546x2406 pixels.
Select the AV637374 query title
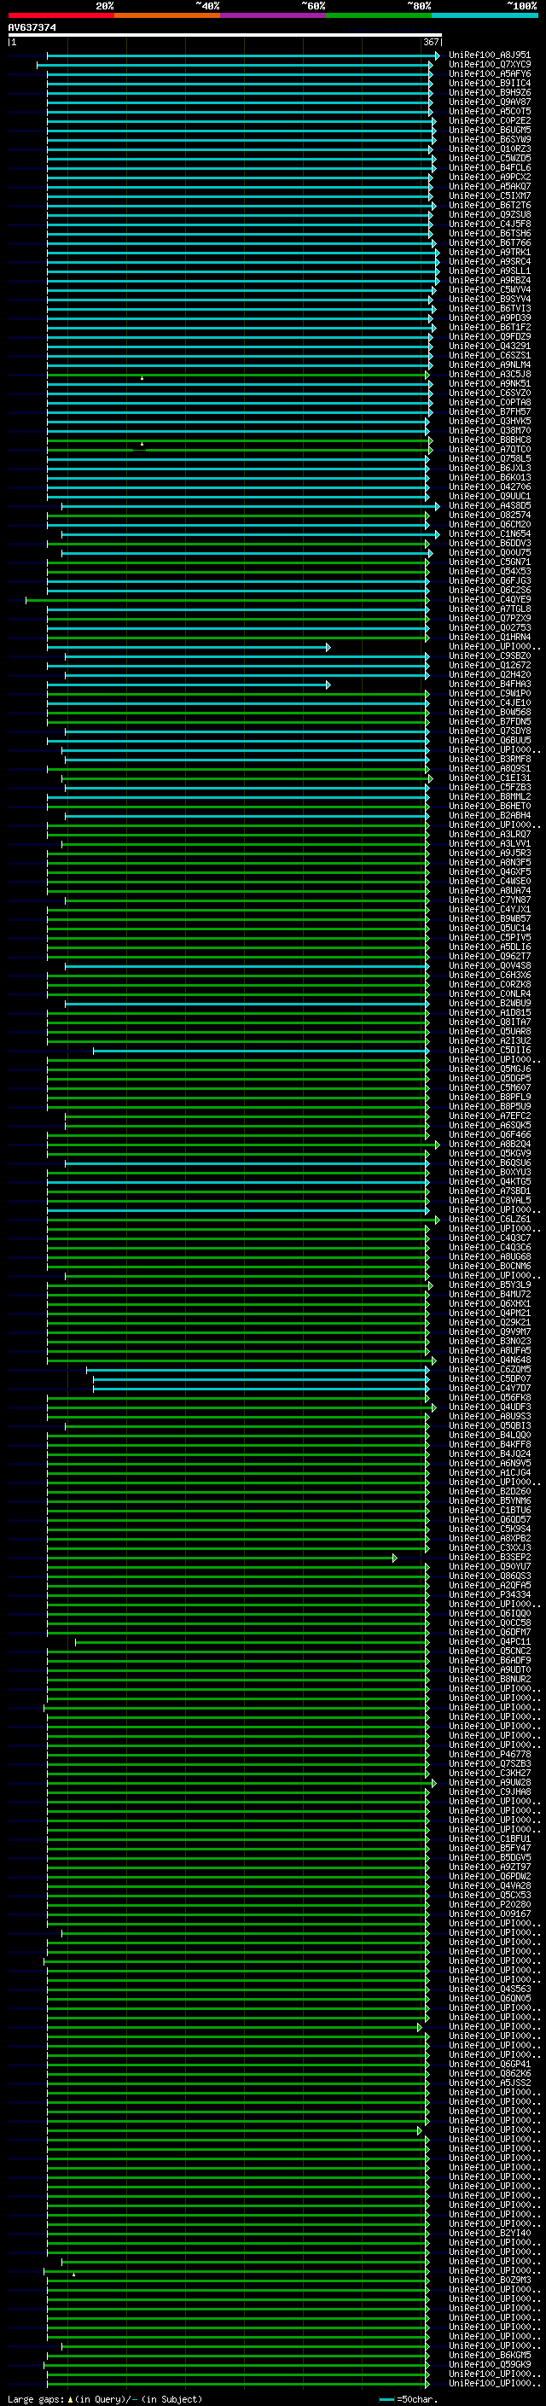32,28
